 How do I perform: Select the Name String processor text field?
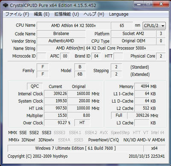(x=101, y=48)
